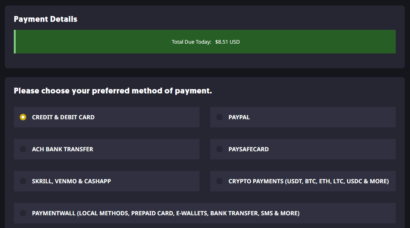Click the green total due banner's left accent bar
The width and height of the screenshot is (410, 228).
[15, 42]
